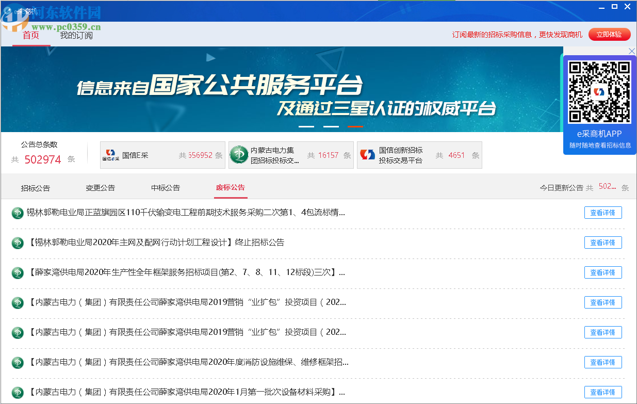Click the 立即体验 button
Viewport: 637px width, 404px height.
(x=609, y=35)
